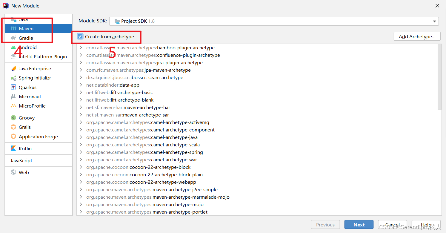Select camel-archetype-component row

pyautogui.click(x=257, y=130)
